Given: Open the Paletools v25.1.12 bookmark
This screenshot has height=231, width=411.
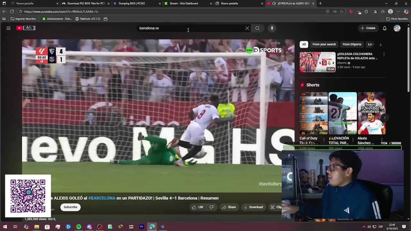Looking at the screenshot, I should click(88, 19).
